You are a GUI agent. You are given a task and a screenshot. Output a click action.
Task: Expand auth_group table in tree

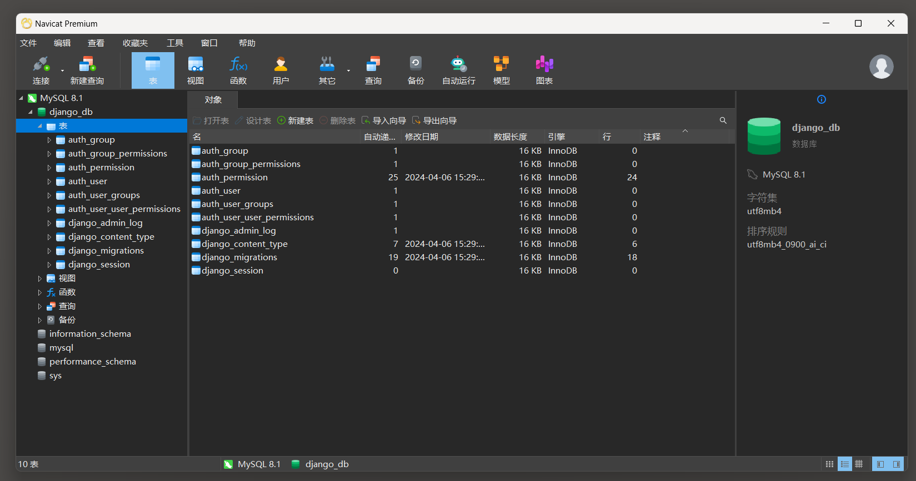49,140
